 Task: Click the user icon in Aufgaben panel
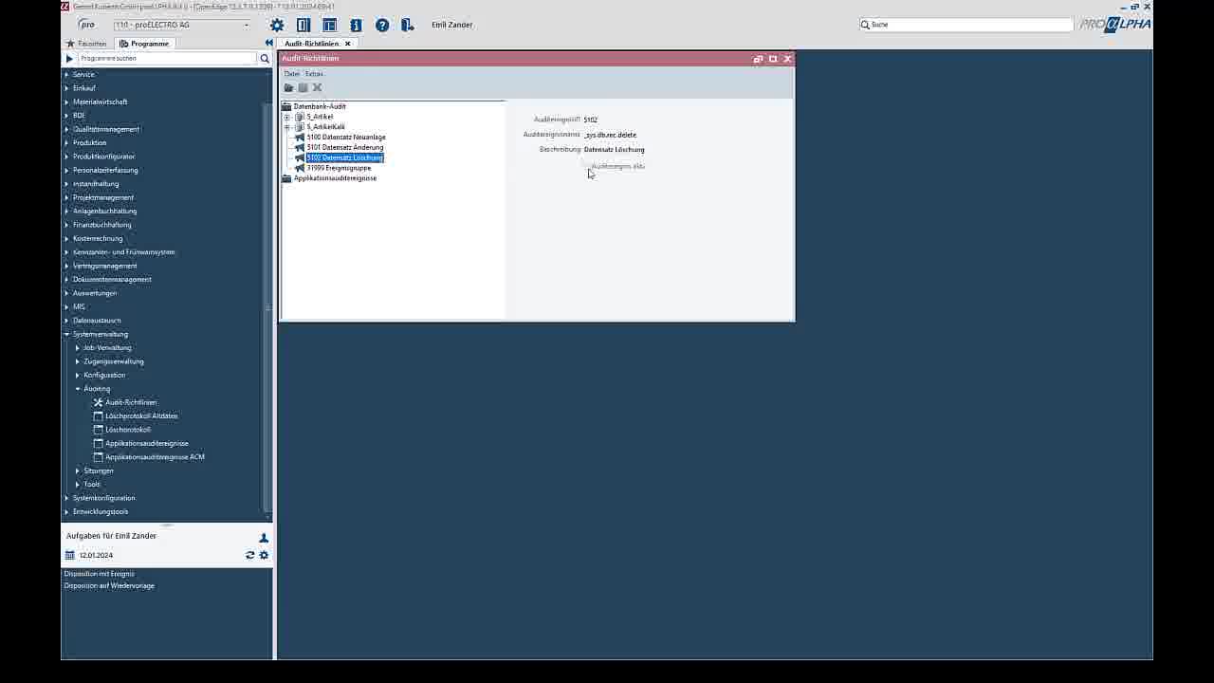tap(264, 538)
